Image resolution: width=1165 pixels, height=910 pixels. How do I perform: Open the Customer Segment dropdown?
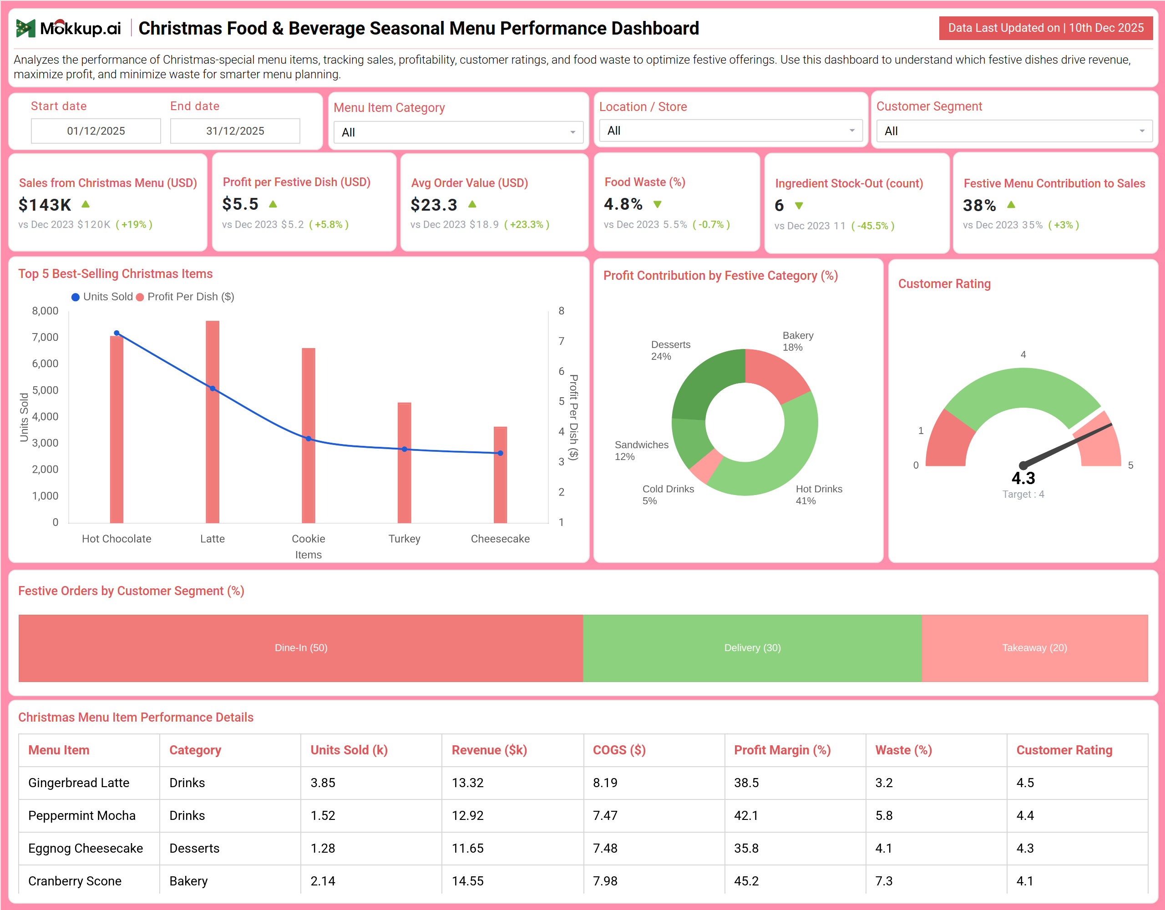tap(1014, 131)
